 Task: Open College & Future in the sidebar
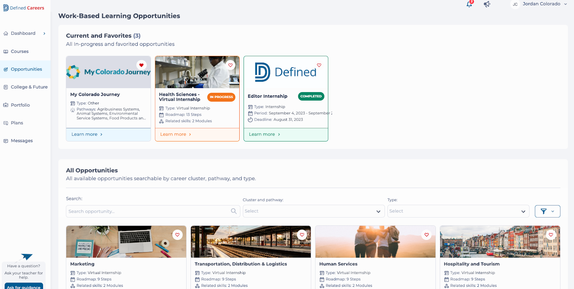pyautogui.click(x=26, y=87)
